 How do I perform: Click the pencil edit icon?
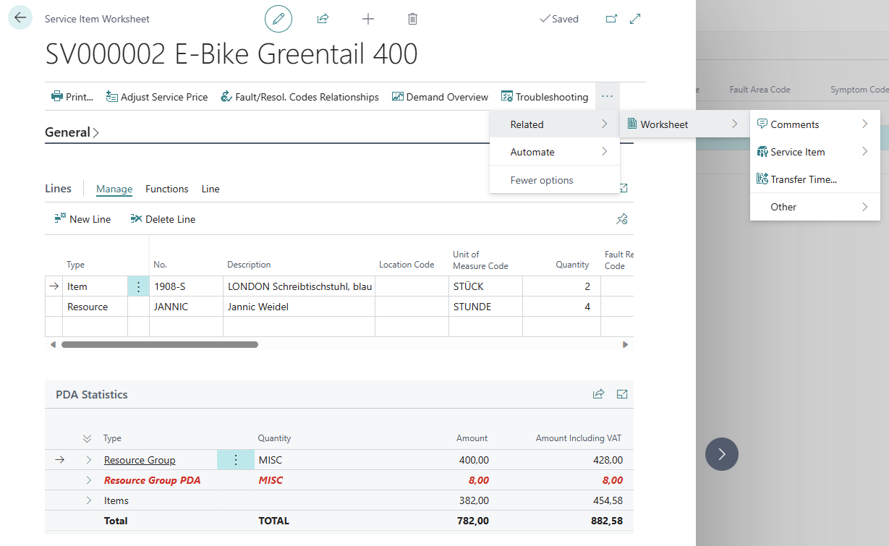point(278,19)
